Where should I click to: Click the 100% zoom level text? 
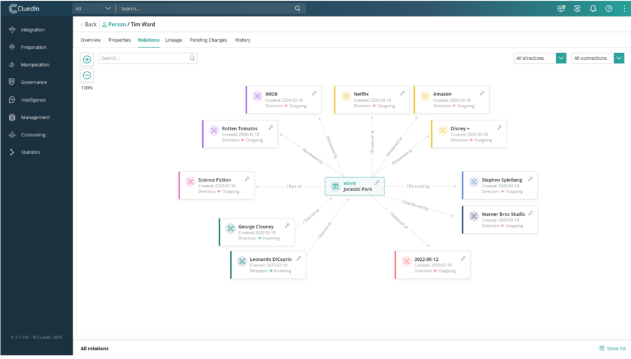click(87, 88)
